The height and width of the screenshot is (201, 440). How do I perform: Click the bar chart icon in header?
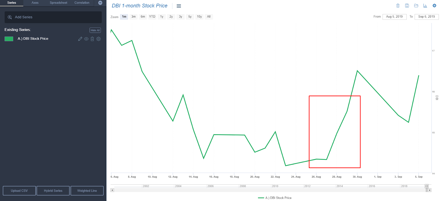click(x=425, y=5)
